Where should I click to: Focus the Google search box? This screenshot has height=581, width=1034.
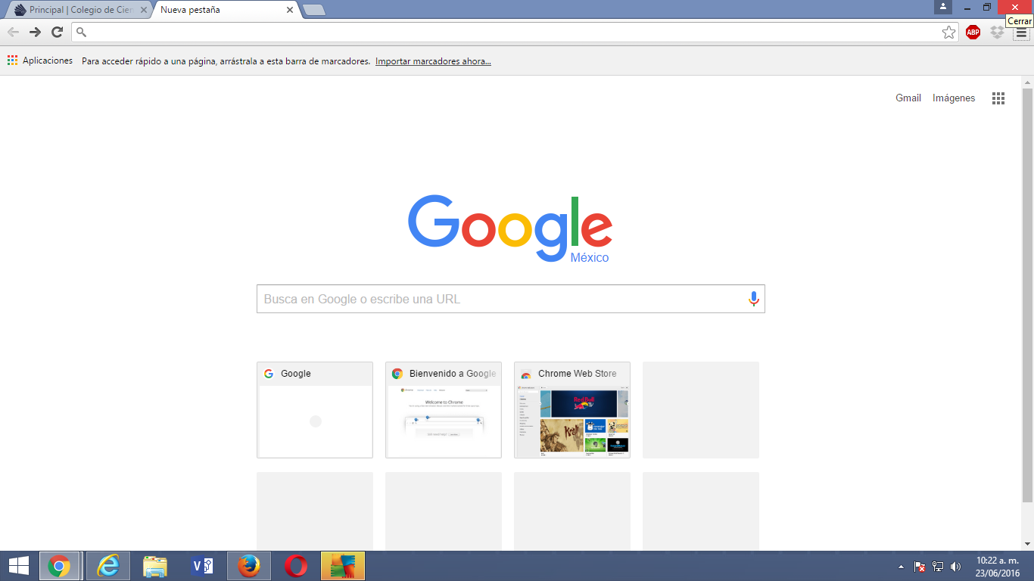pos(511,299)
